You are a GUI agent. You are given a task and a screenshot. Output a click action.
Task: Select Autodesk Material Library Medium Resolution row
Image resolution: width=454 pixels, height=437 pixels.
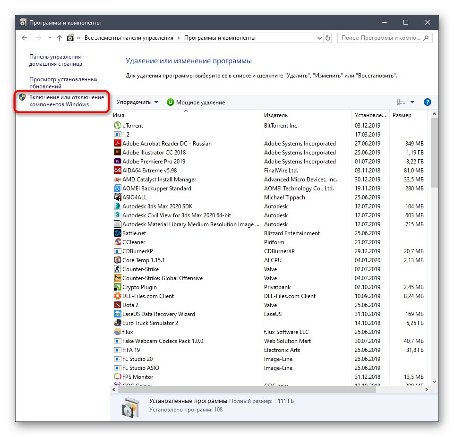click(269, 224)
